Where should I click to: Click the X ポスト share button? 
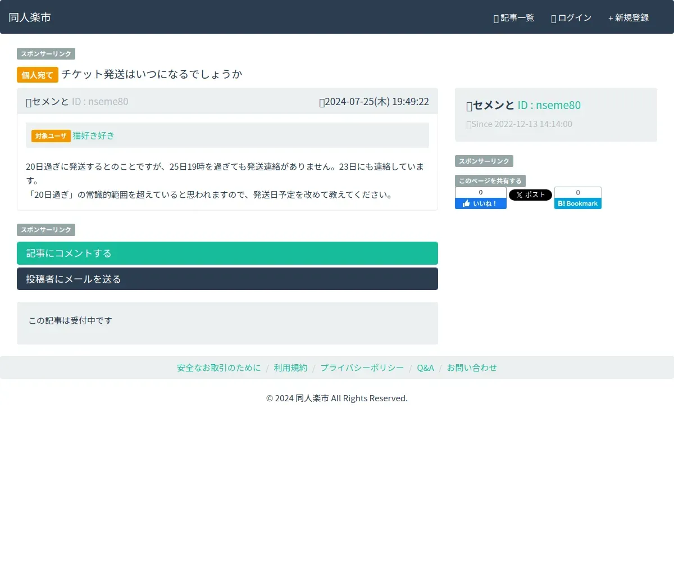pyautogui.click(x=530, y=195)
